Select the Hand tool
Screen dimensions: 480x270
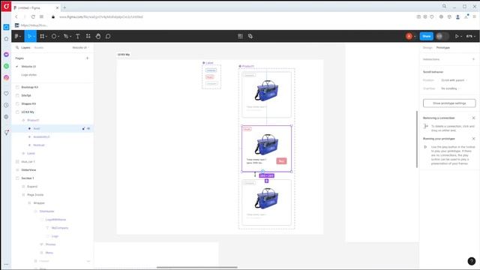(x=98, y=36)
